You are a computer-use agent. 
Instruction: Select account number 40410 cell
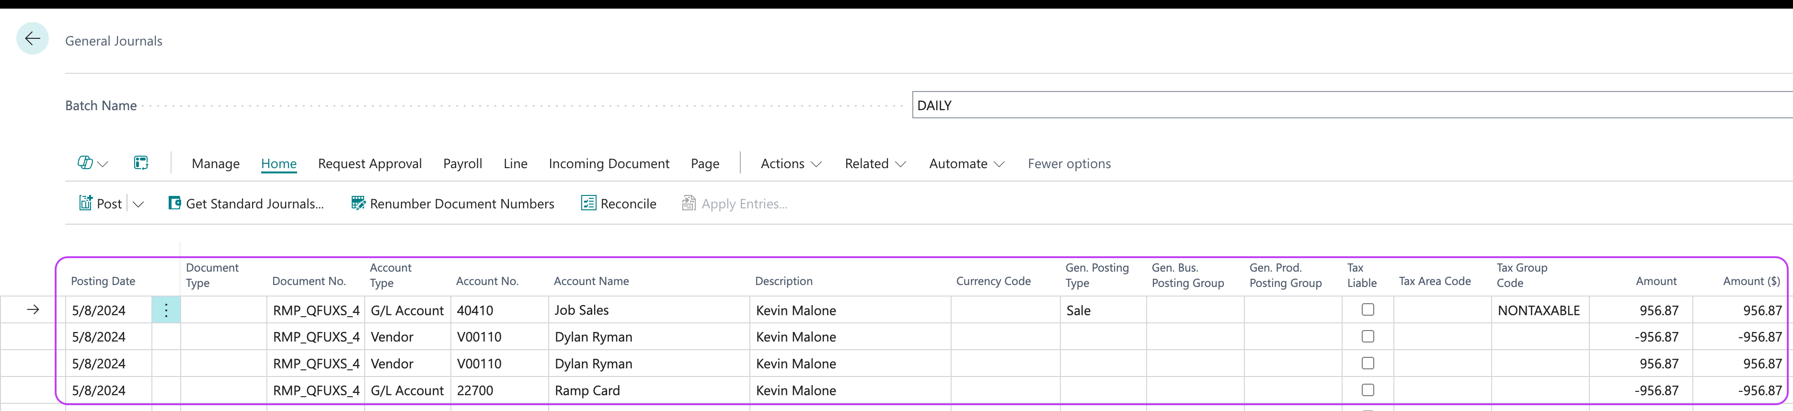pyautogui.click(x=500, y=310)
